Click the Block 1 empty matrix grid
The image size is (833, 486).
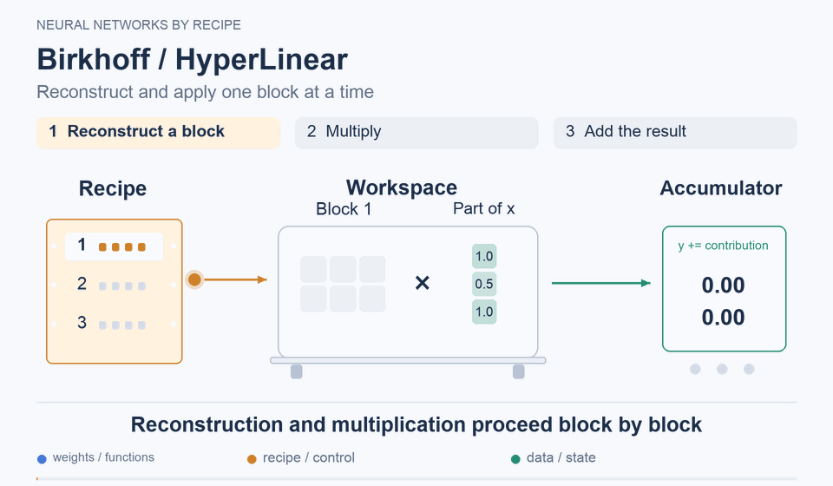pos(343,284)
